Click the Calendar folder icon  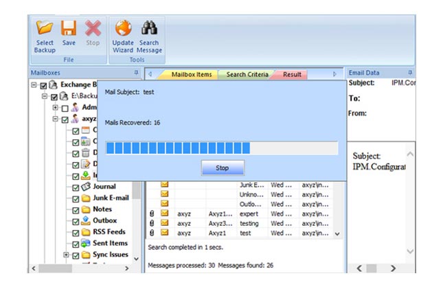coord(86,130)
